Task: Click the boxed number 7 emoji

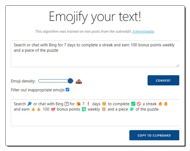Action: [x=66, y=104]
